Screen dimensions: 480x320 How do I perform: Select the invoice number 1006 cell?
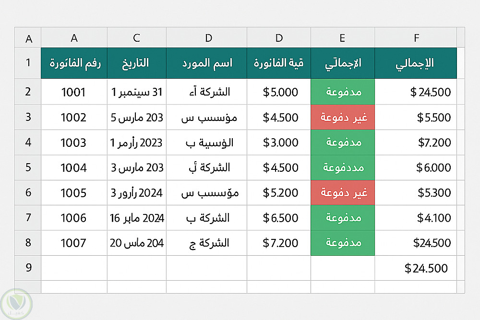[x=74, y=218]
